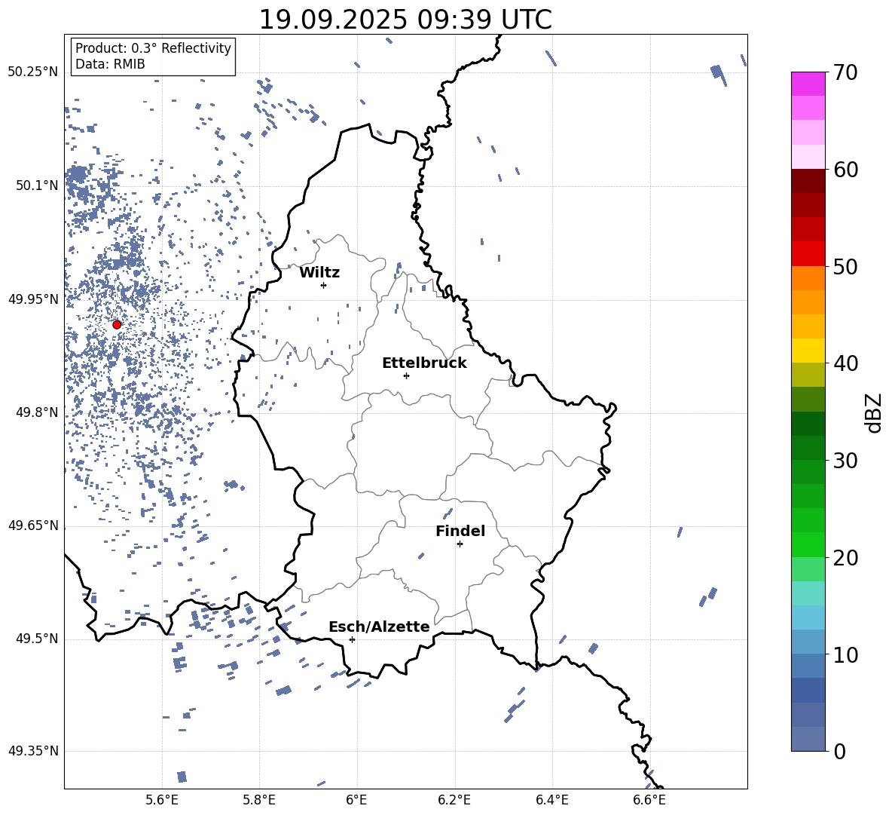Click the Findel station cross marker
The width and height of the screenshot is (892, 815).
coord(460,544)
